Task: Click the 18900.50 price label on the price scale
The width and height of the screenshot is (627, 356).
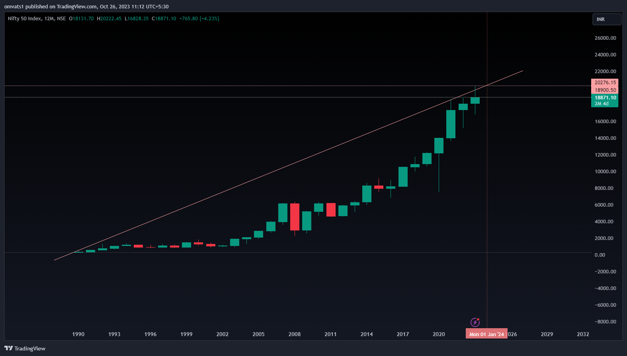Action: pos(605,90)
